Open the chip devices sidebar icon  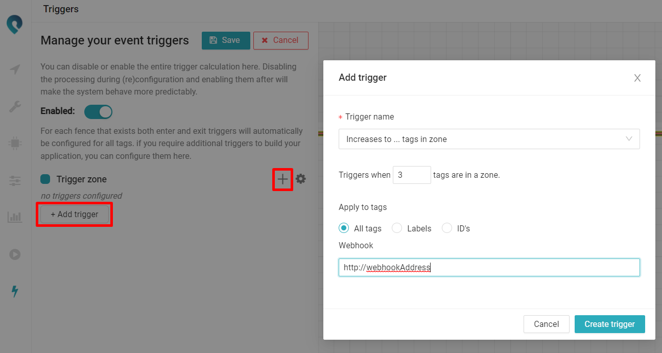coord(15,144)
